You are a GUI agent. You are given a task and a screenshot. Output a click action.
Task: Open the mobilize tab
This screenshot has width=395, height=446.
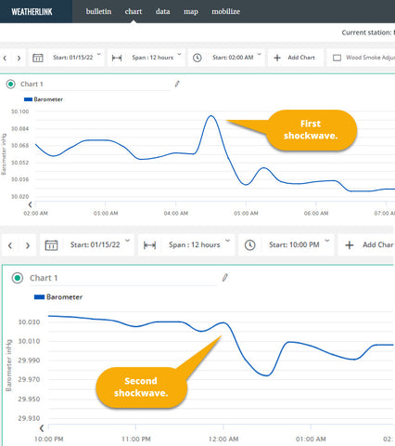[x=225, y=11]
